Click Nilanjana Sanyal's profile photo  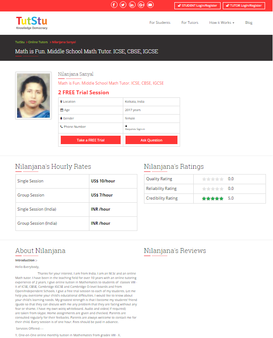point(33,96)
